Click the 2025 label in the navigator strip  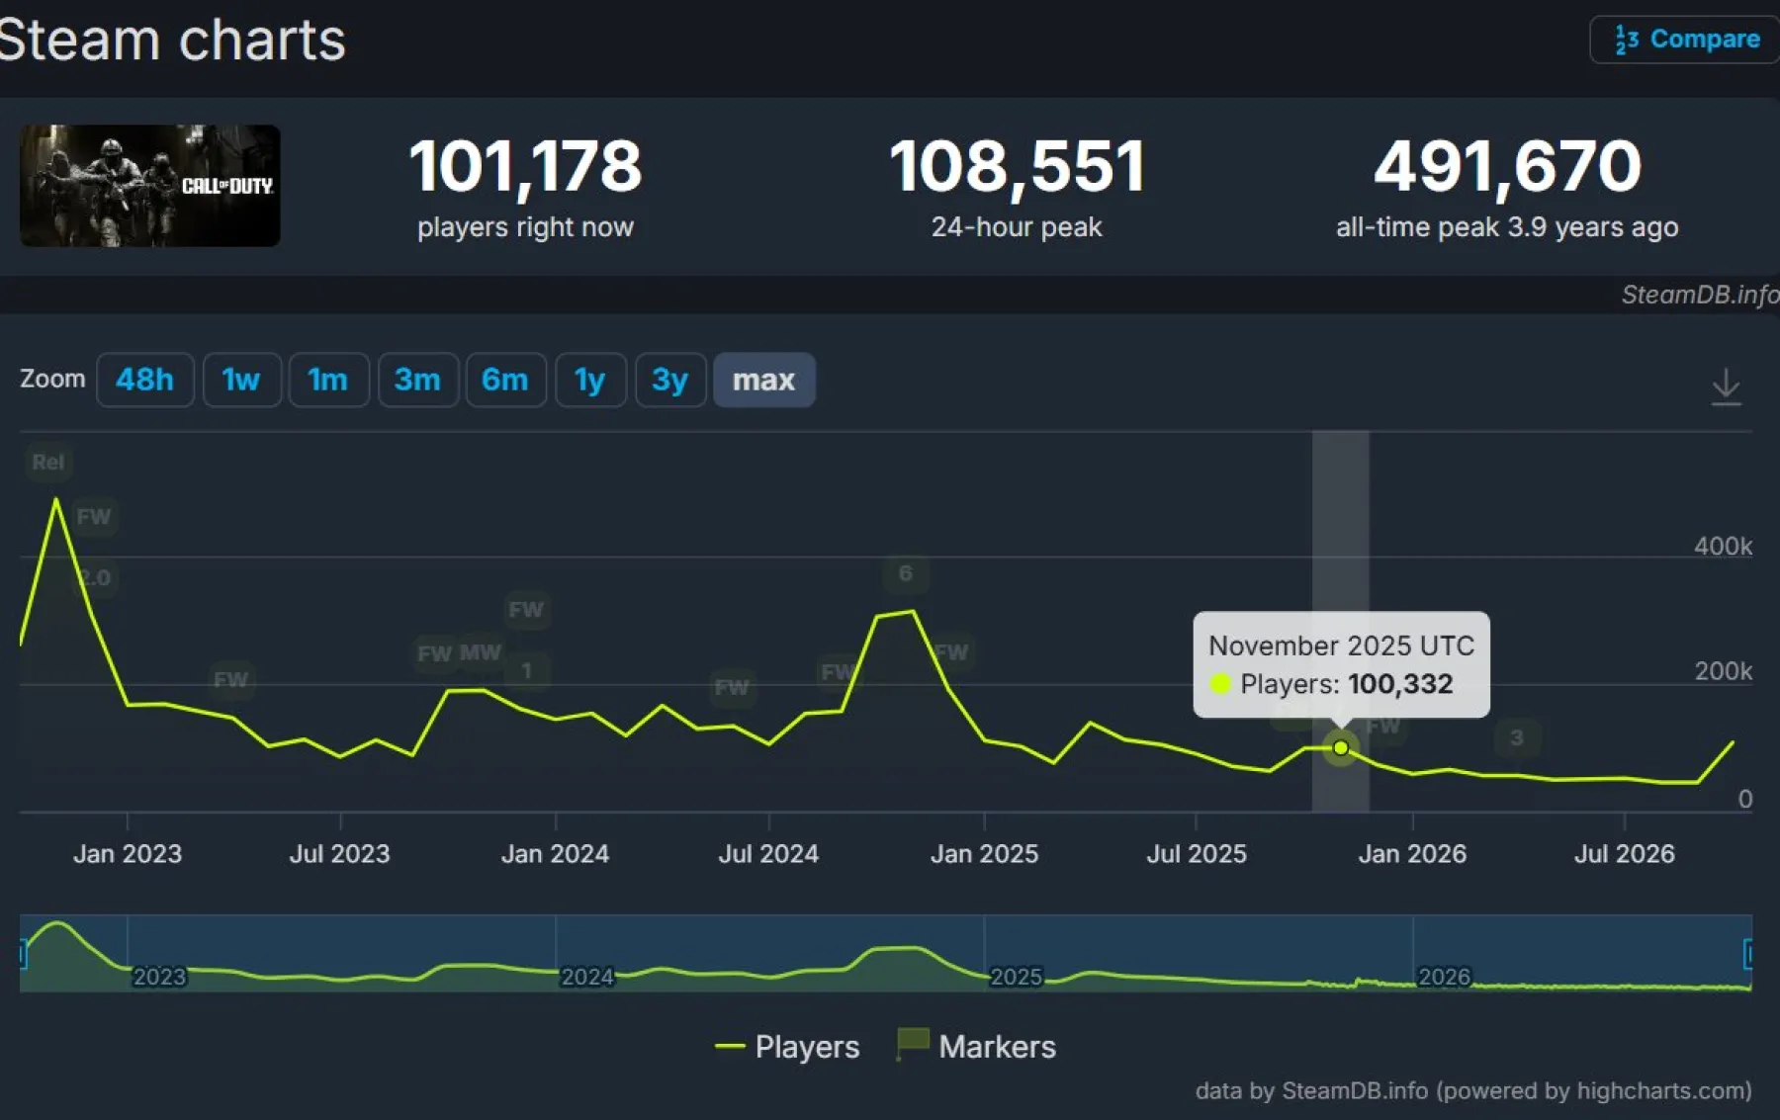[1016, 977]
